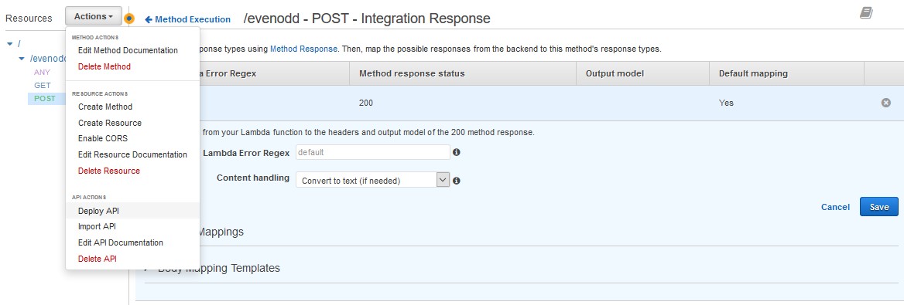Click the Yes default mapping cell
This screenshot has width=904, height=305.
(726, 103)
